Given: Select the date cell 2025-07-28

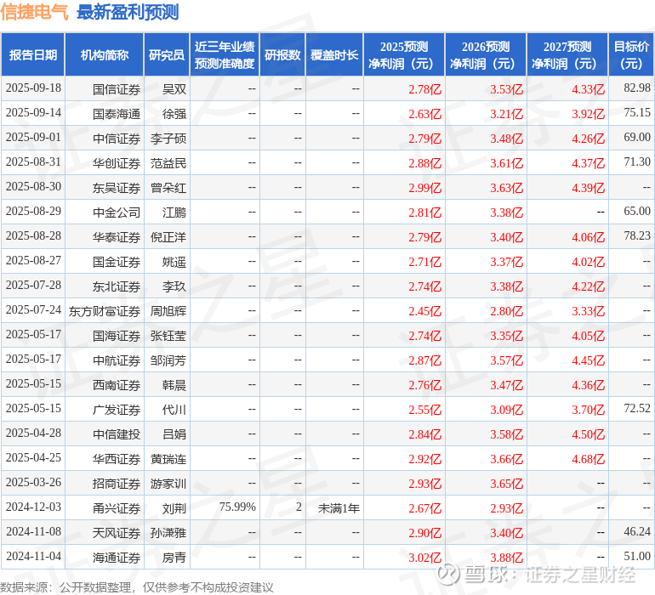Looking at the screenshot, I should point(33,286).
